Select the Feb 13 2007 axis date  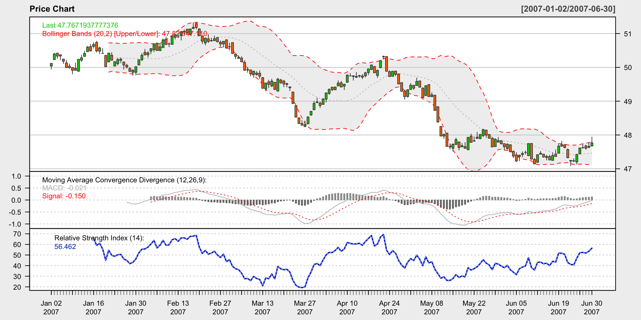click(178, 307)
